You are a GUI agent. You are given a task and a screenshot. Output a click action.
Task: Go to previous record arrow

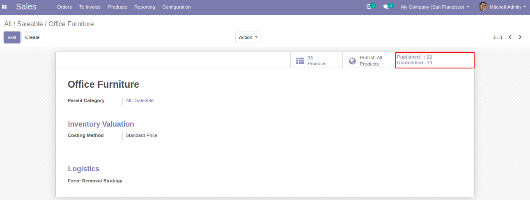coord(510,37)
